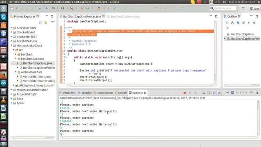Open the Debug button dropdown arrow

(58, 8)
